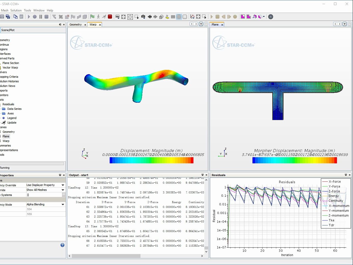353x265 pixels.
Task: Maximize the Plane scene pane
Action: tap(350, 24)
